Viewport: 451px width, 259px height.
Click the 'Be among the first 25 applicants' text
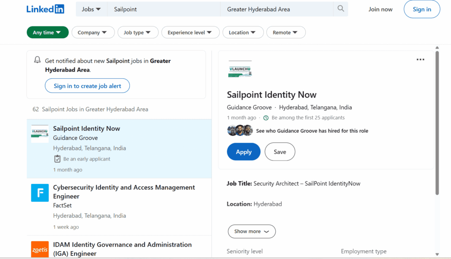coord(308,117)
